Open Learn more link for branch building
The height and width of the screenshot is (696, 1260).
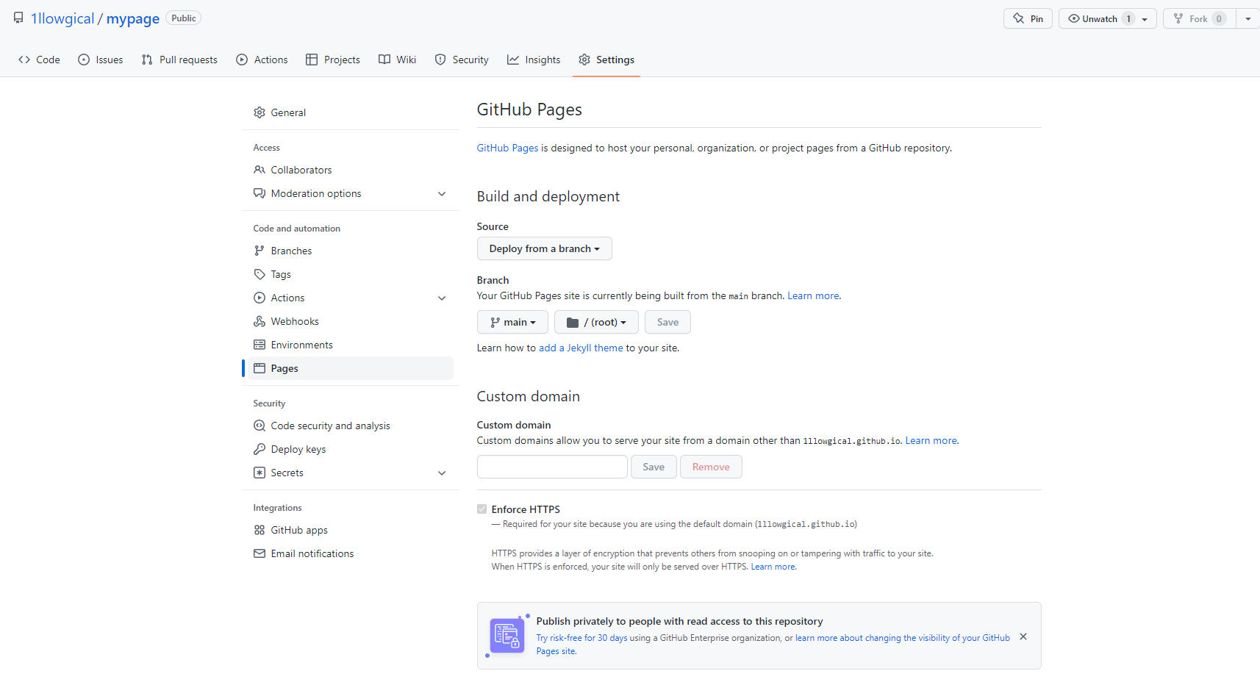click(813, 295)
